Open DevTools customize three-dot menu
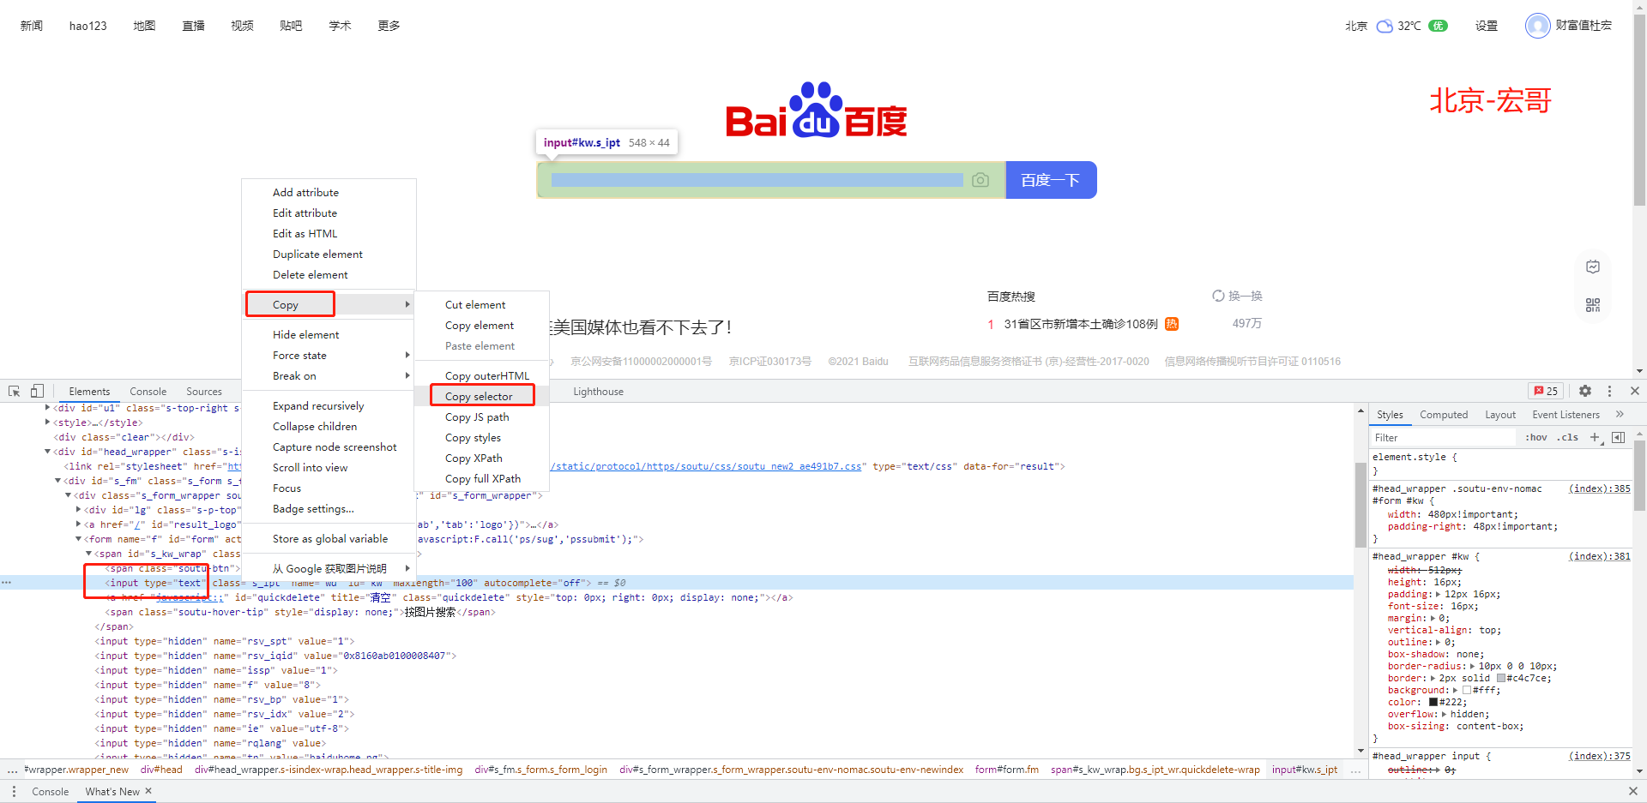This screenshot has height=803, width=1647. pos(1609,391)
